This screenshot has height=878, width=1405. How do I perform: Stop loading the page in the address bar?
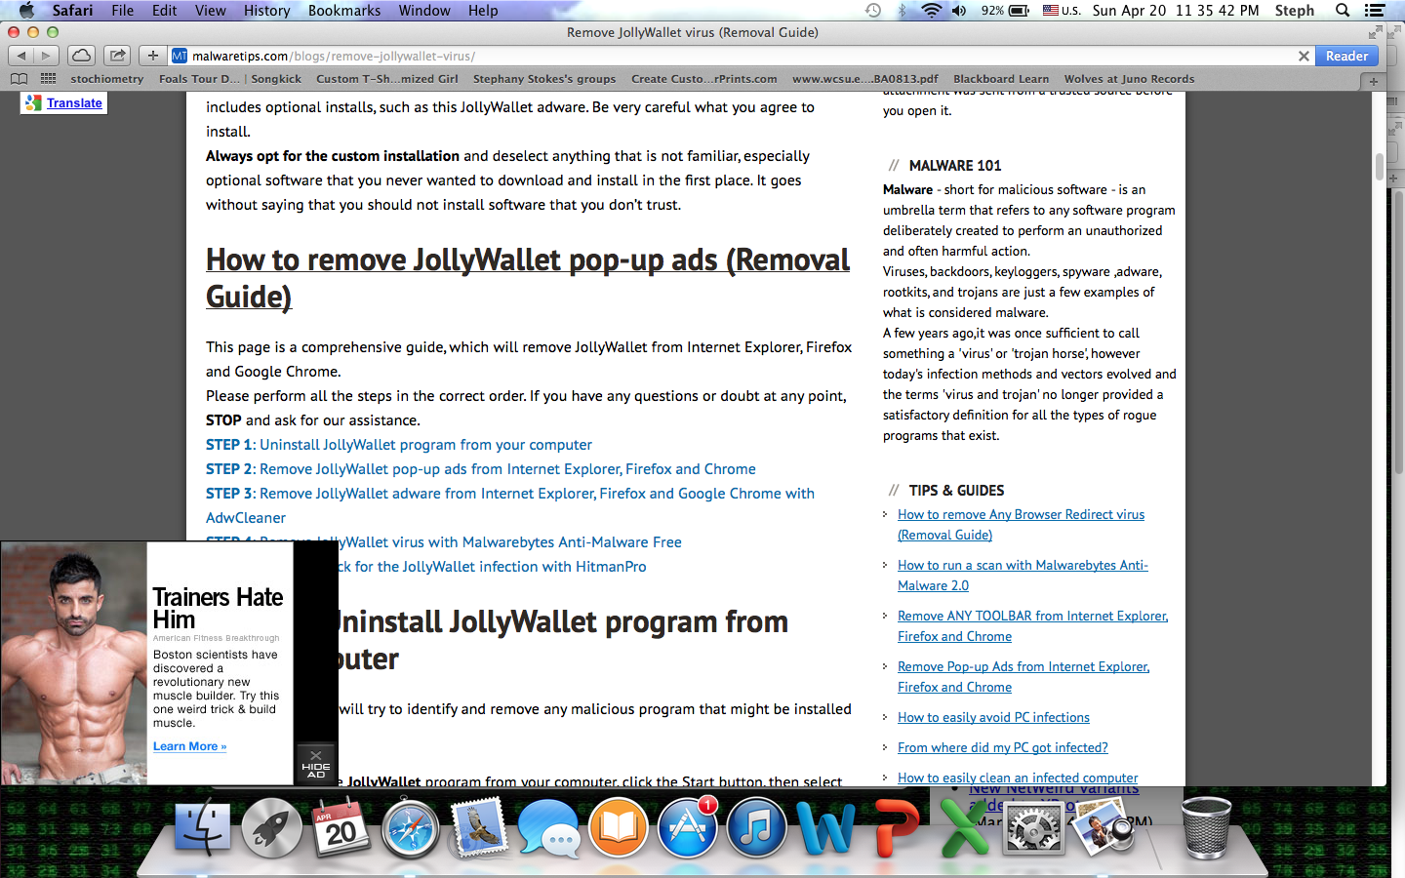[1304, 57]
